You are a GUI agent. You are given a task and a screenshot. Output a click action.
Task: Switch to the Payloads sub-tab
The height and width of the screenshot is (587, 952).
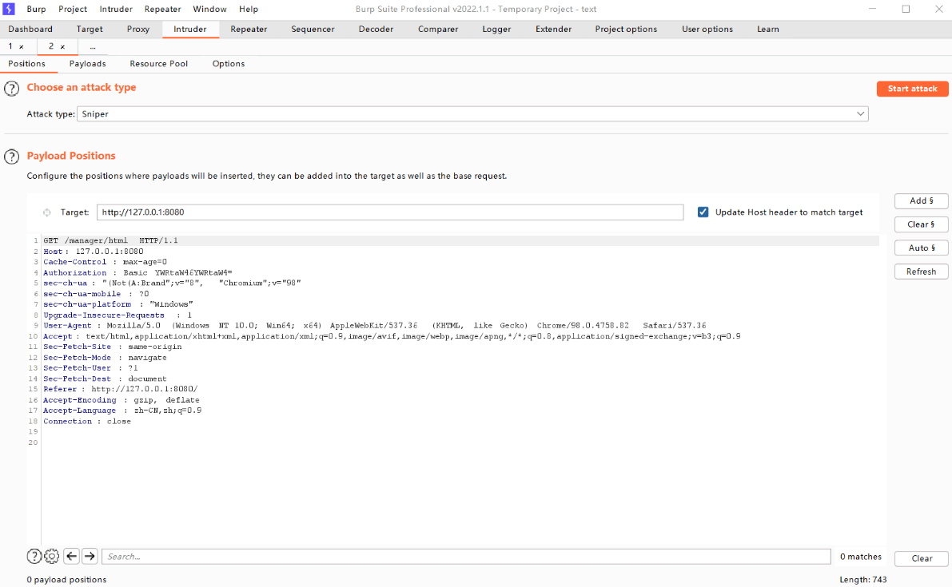click(87, 64)
